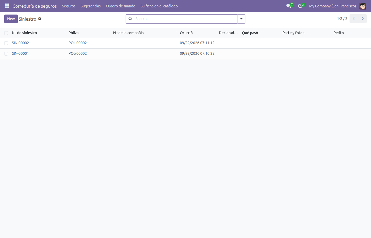Image resolution: width=371 pixels, height=238 pixels.
Task: Sort by Declarad… column header
Action: click(228, 33)
